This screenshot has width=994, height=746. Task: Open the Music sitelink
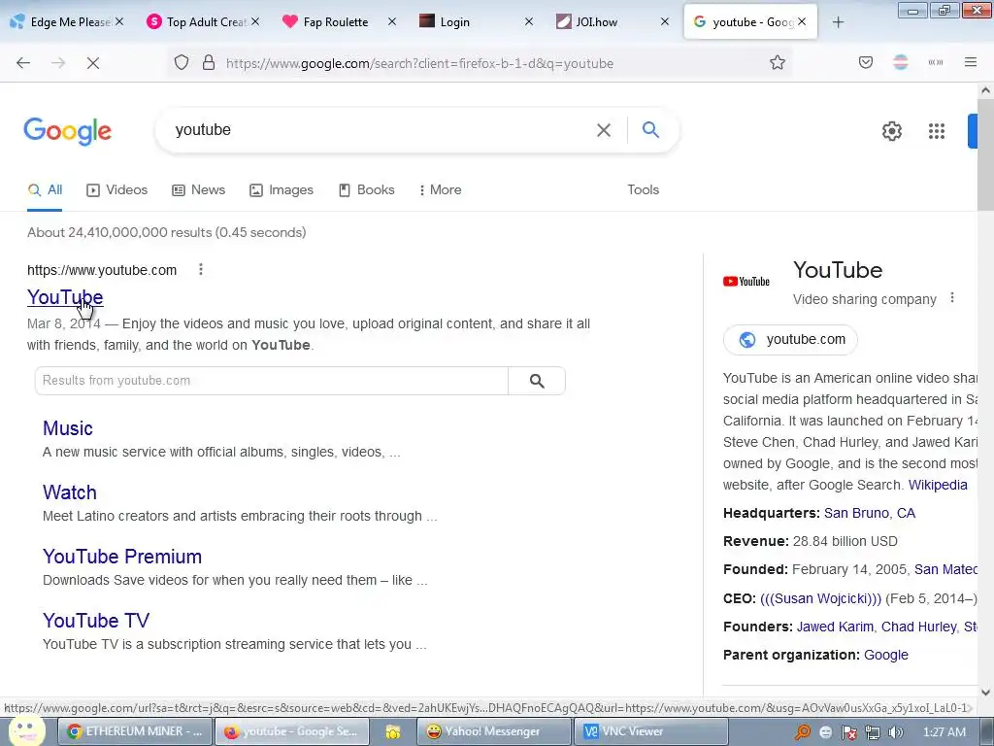68,428
